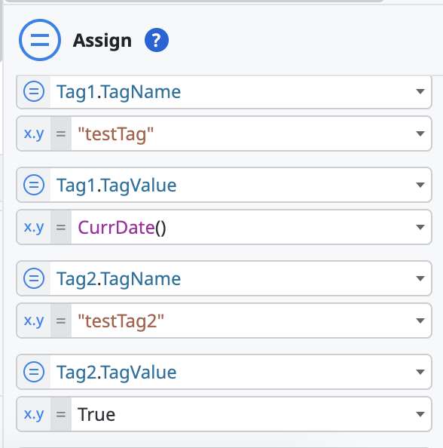443x448 pixels.
Task: Open the Assign help question mark
Action: pos(157,40)
